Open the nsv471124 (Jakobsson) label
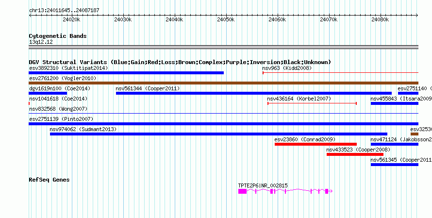This screenshot has width=432, height=218. (x=401, y=139)
